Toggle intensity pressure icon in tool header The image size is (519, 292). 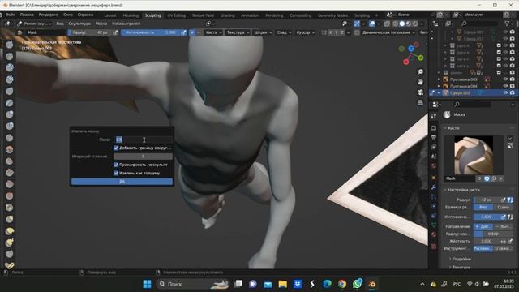[x=183, y=32]
